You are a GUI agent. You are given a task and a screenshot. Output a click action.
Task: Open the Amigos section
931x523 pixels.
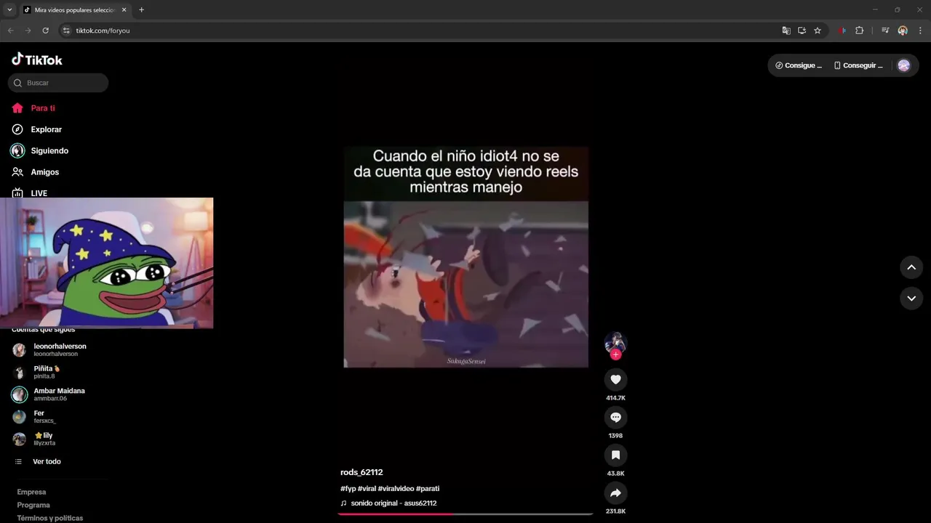pyautogui.click(x=36, y=172)
